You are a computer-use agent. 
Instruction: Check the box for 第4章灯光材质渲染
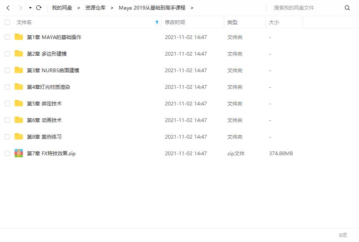coord(7,87)
